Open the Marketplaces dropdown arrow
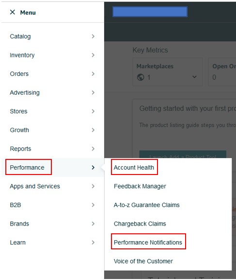The width and height of the screenshot is (236, 280). click(x=194, y=77)
